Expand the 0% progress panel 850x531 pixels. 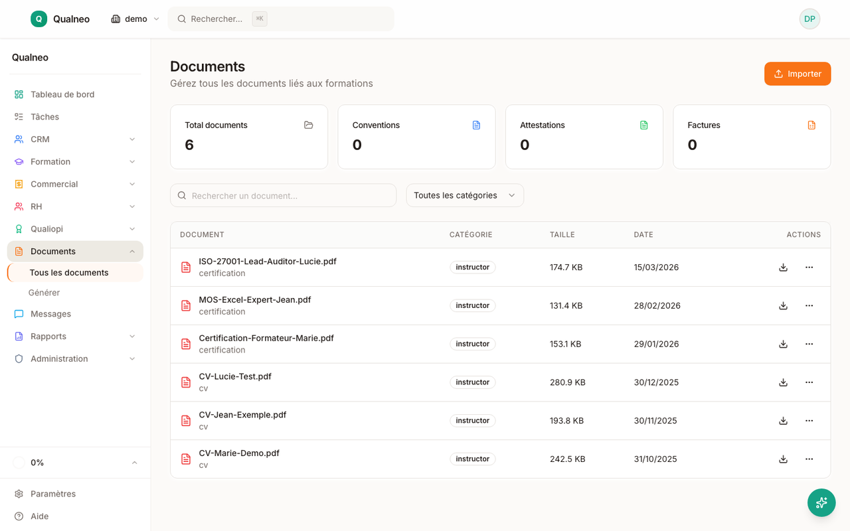(75, 463)
